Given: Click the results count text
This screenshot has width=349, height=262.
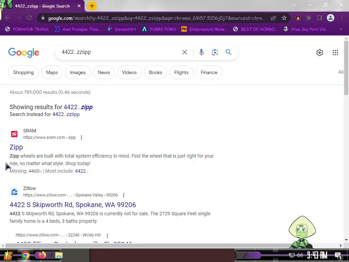Looking at the screenshot, I should 50,92.
